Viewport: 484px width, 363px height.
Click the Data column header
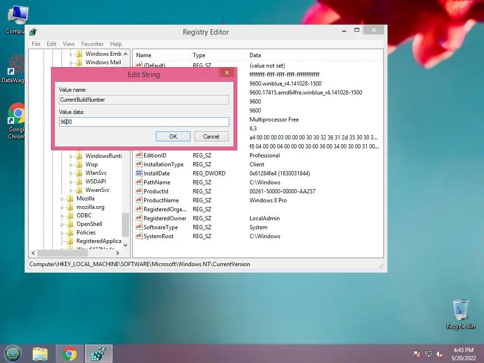[x=315, y=55]
